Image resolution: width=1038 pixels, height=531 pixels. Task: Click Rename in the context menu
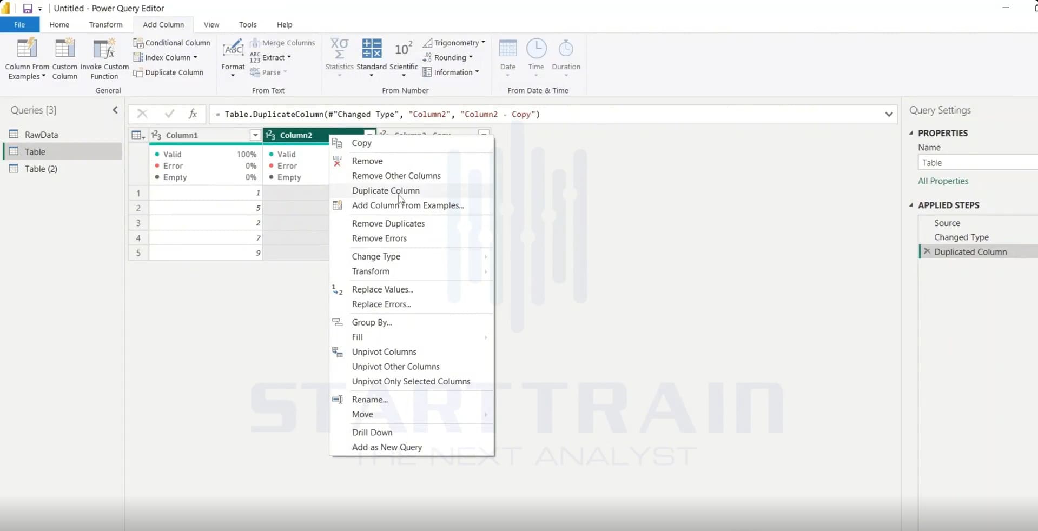[x=370, y=400]
